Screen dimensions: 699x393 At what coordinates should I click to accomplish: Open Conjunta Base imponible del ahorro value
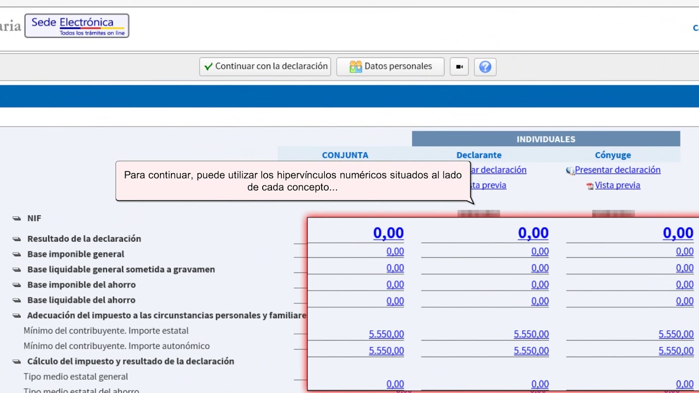tap(395, 284)
